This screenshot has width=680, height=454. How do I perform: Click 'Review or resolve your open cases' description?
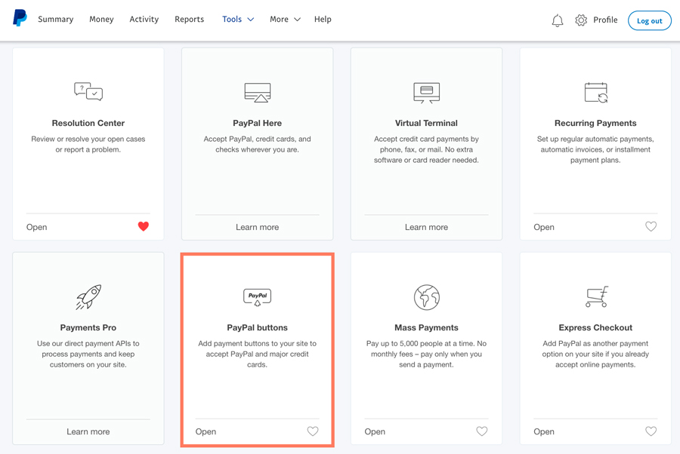click(88, 144)
